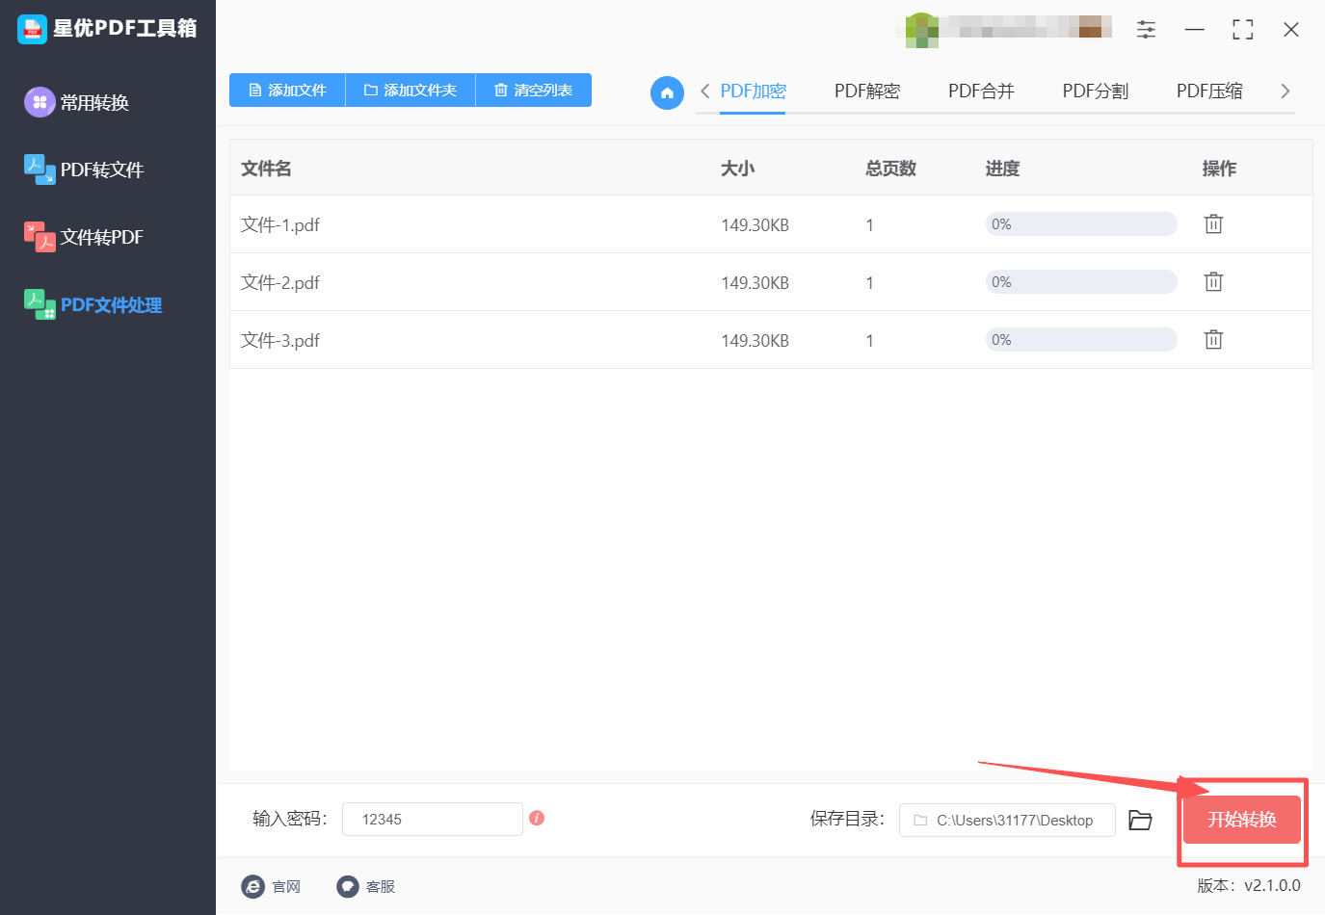Click the 文件名 column header
This screenshot has width=1325, height=915.
pos(266,169)
